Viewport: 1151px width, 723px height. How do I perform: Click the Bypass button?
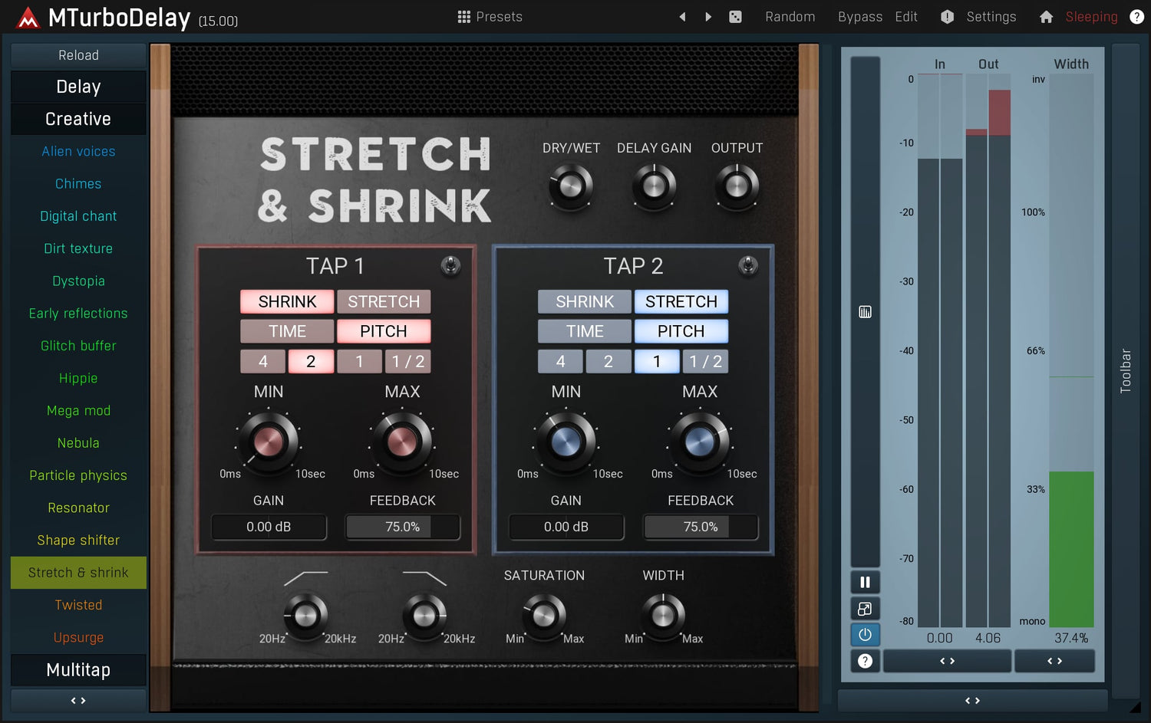pos(859,17)
